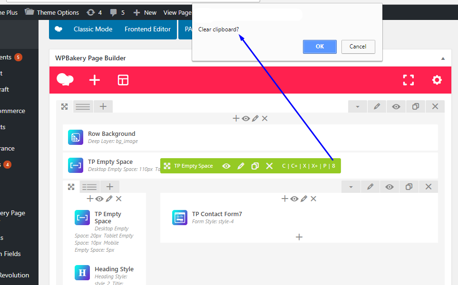Edit first row's column with pencil
Image resolution: width=458 pixels, height=285 pixels.
tap(255, 118)
